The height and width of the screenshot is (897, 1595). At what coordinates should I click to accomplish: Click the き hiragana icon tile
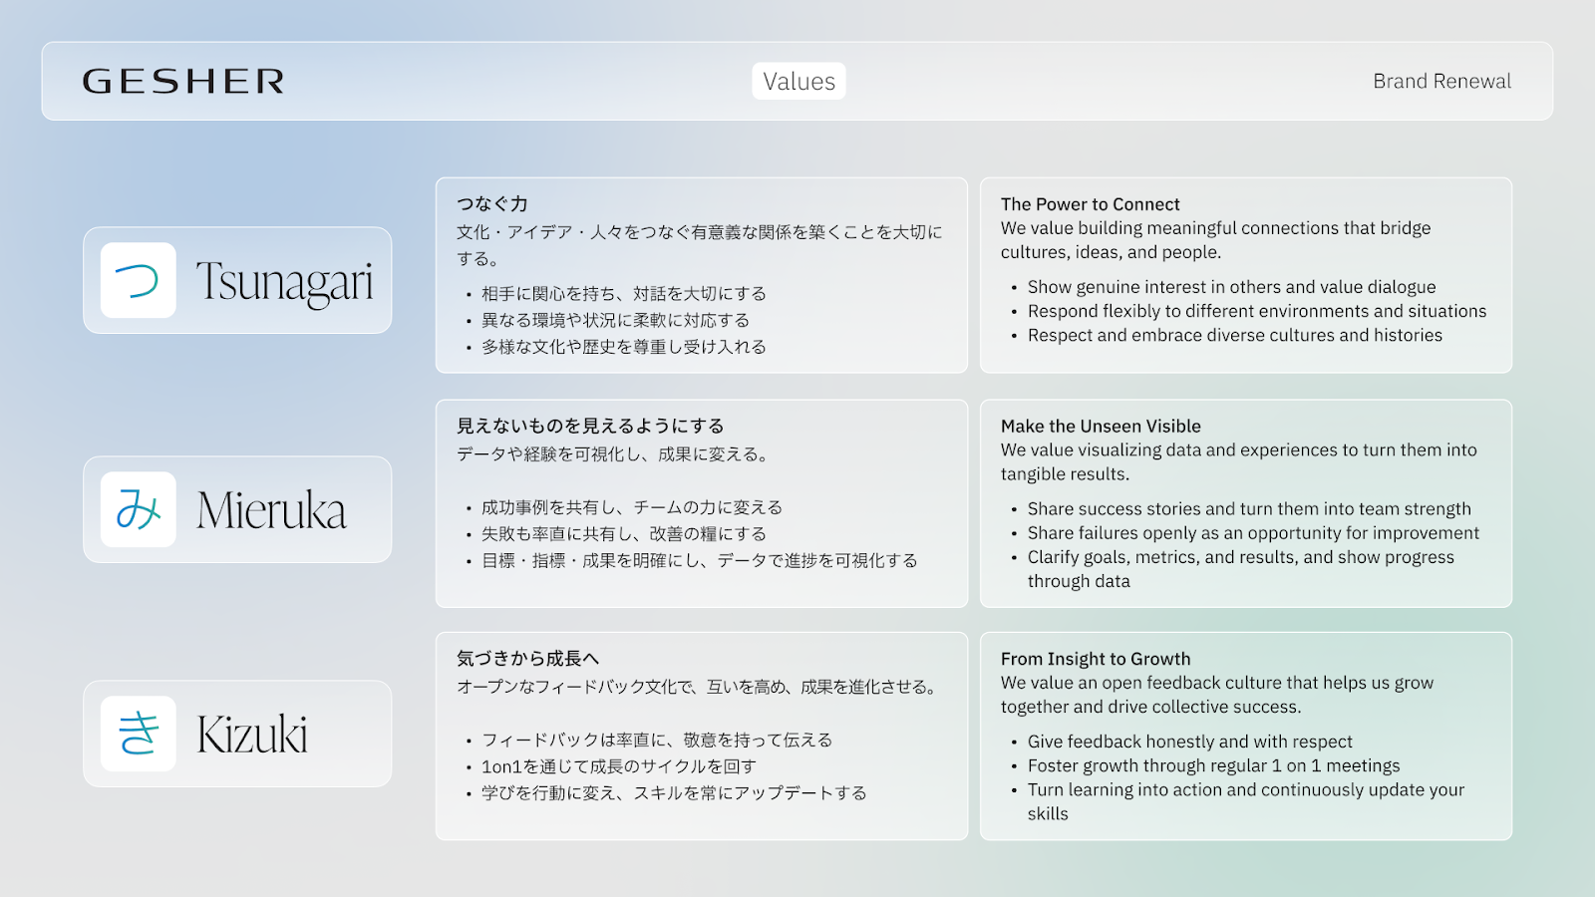click(139, 734)
